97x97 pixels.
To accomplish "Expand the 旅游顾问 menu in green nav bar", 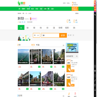I will 24,9.
